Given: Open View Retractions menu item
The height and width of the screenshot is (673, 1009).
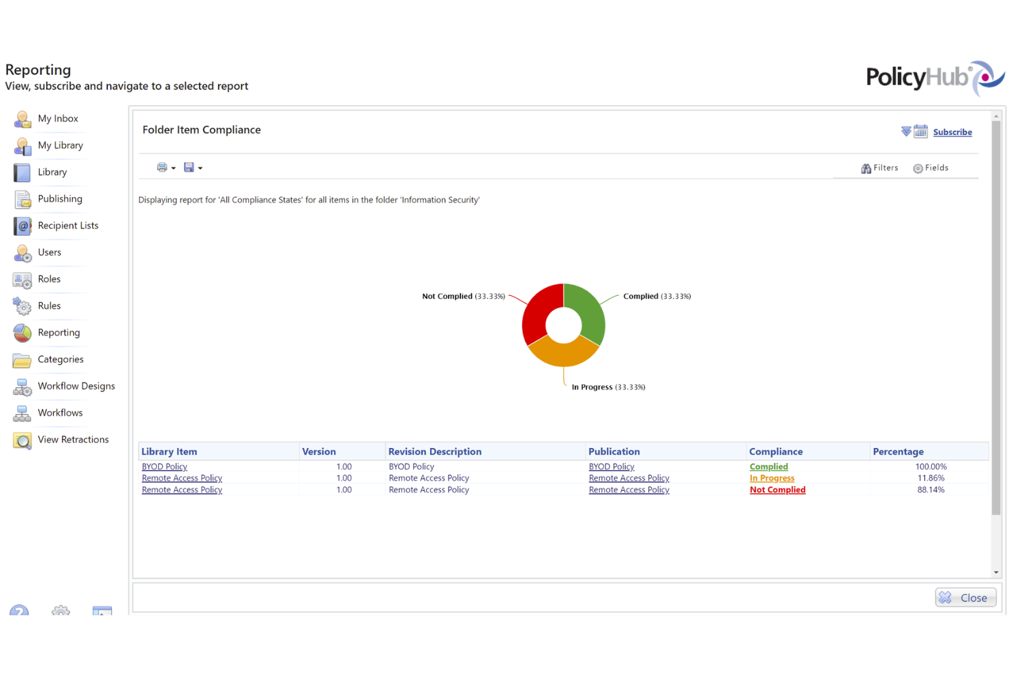Looking at the screenshot, I should tap(74, 440).
